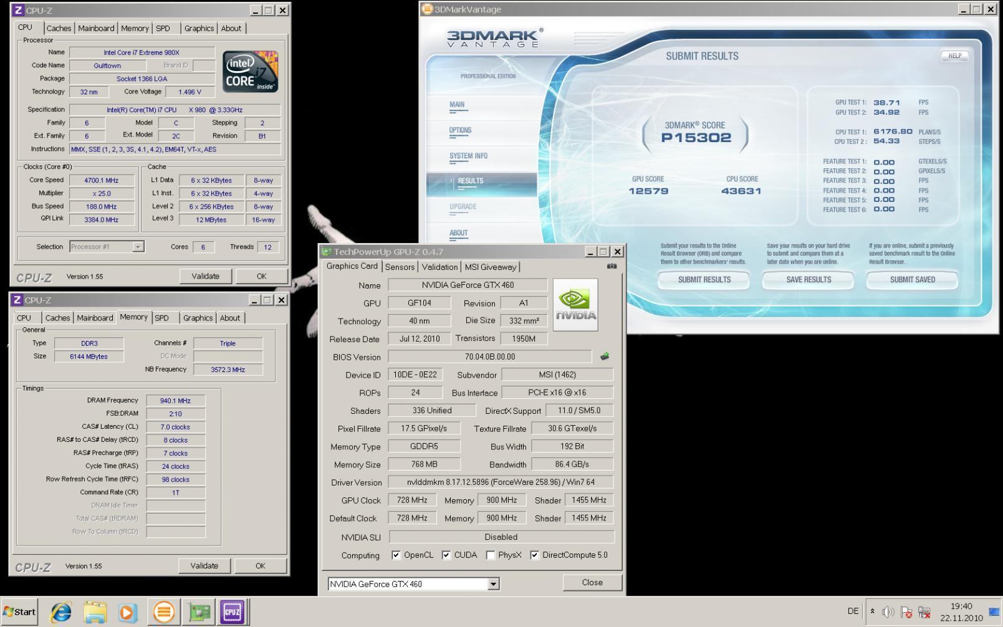The image size is (1003, 627).
Task: Toggle the DirectCompute 5.0 checkbox
Action: (x=534, y=555)
